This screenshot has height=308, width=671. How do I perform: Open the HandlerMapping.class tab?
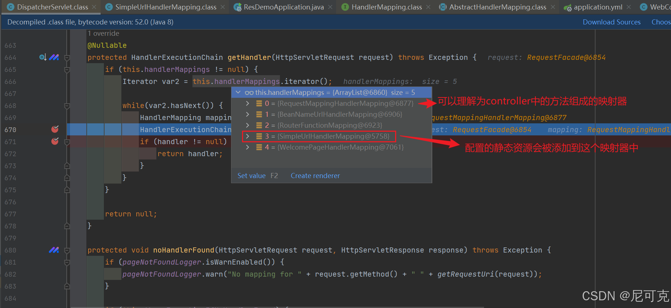[x=387, y=7]
